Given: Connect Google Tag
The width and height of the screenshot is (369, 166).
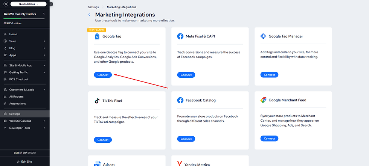Looking at the screenshot, I should [x=103, y=75].
